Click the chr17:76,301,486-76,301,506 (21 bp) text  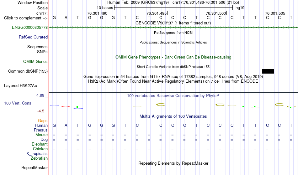point(206,3)
